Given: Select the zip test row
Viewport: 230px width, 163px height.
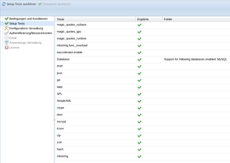Looking at the screenshot, I should pos(143,136).
